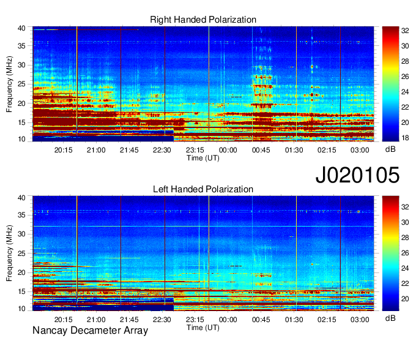The image size is (416, 338).
Task: Click 20 MHz tick on Left Handed frequency axis
Action: tap(21, 272)
